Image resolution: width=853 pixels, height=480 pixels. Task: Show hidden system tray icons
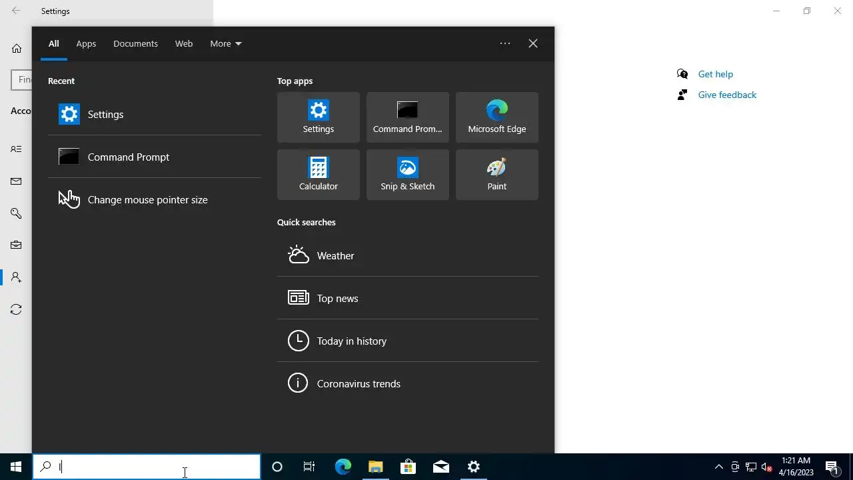click(718, 467)
